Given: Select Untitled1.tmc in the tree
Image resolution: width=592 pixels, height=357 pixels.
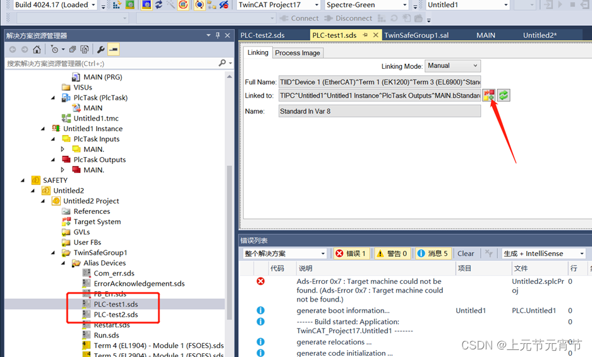Looking at the screenshot, I should (96, 119).
